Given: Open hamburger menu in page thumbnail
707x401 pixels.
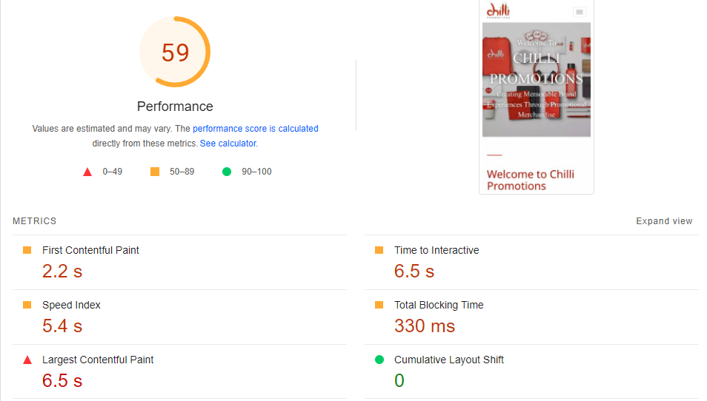Looking at the screenshot, I should tap(580, 12).
